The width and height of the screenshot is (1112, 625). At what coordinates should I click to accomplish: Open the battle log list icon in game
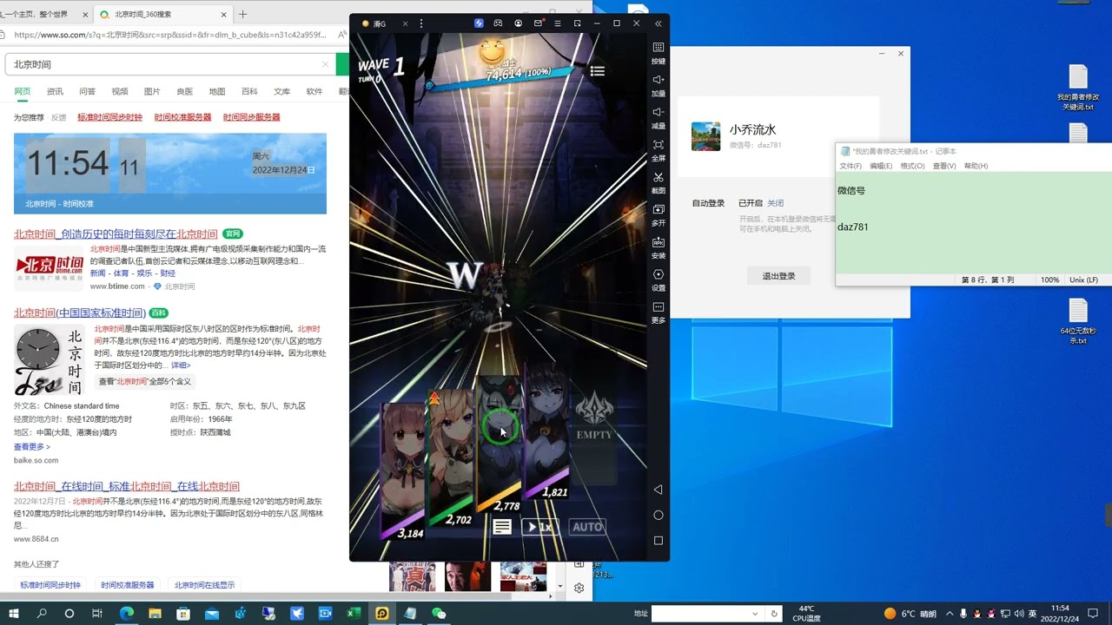pyautogui.click(x=502, y=526)
